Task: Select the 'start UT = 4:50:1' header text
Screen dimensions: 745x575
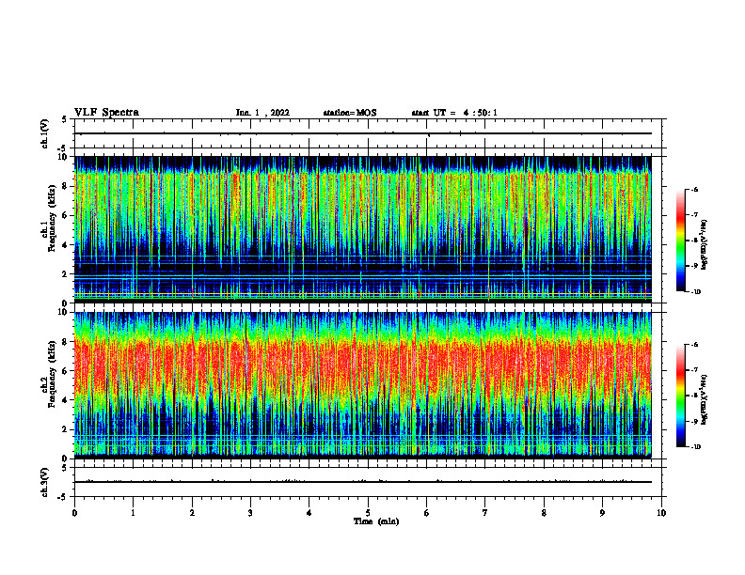Action: [x=454, y=113]
